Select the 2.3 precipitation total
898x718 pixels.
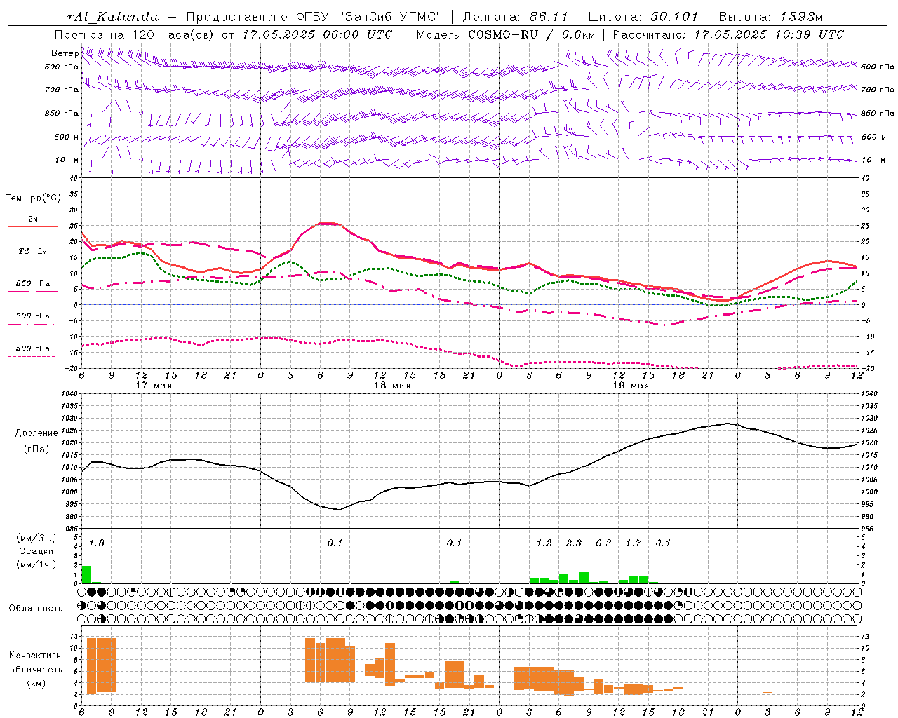click(x=574, y=543)
